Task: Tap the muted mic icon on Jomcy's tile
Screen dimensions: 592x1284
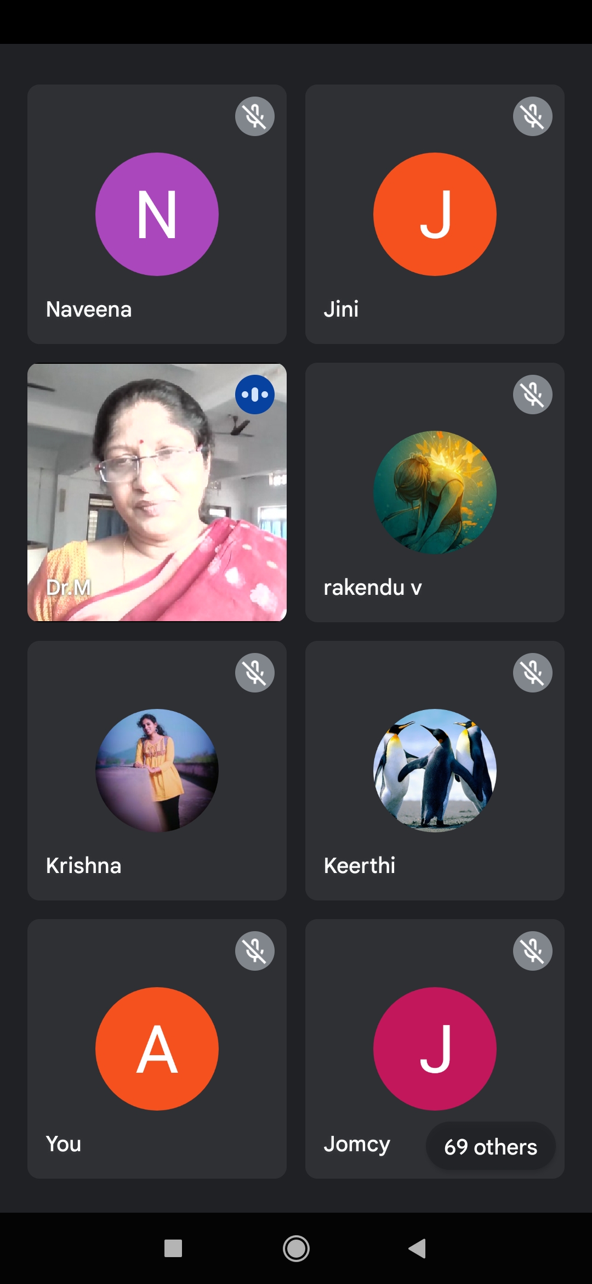Action: [x=533, y=951]
